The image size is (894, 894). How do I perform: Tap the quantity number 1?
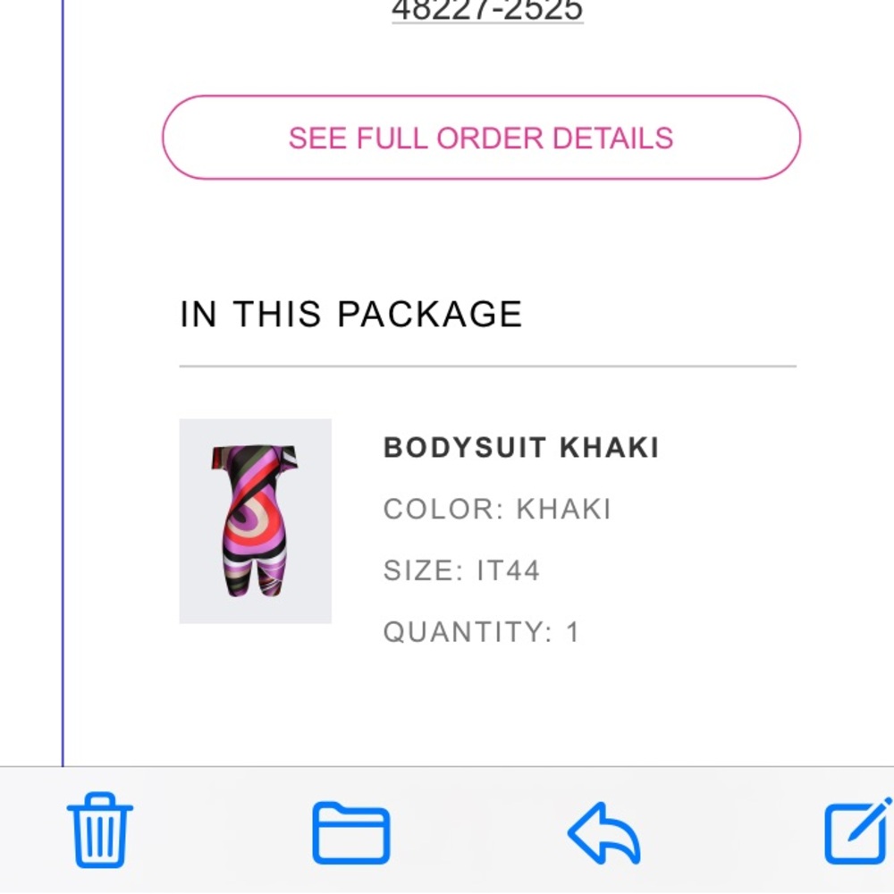573,632
